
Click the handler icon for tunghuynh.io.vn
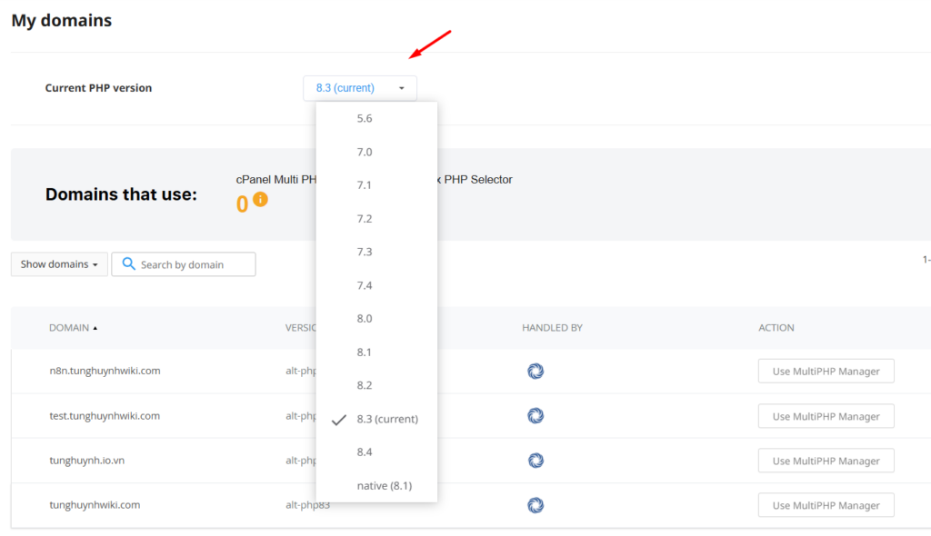click(536, 461)
